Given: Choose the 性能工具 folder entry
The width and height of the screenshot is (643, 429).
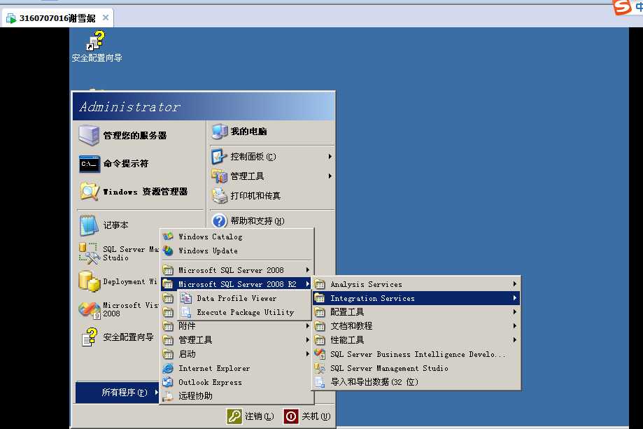Looking at the screenshot, I should click(416, 340).
